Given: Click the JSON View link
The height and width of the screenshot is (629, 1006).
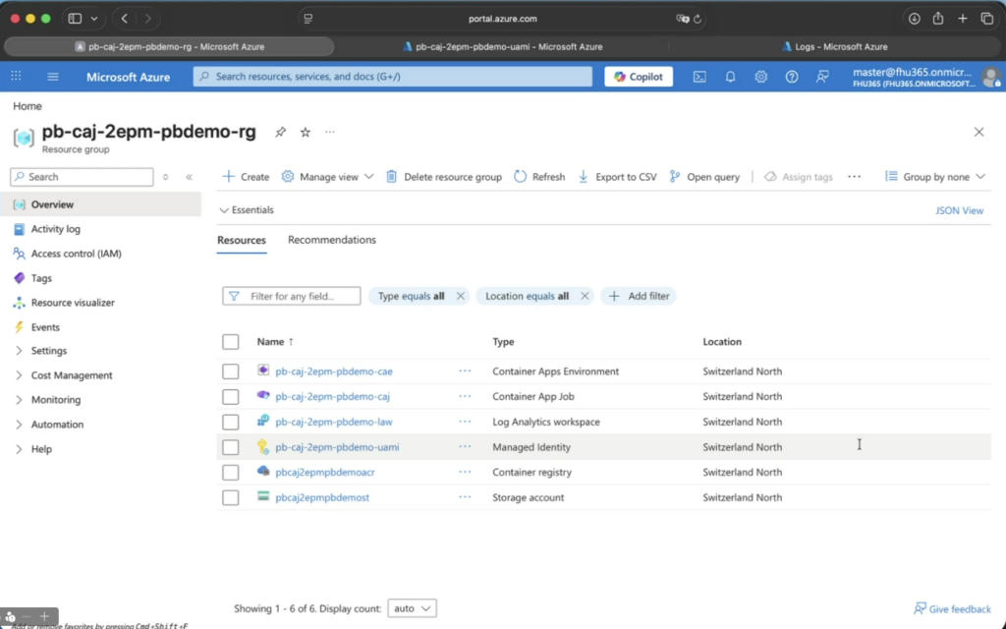Looking at the screenshot, I should (959, 210).
